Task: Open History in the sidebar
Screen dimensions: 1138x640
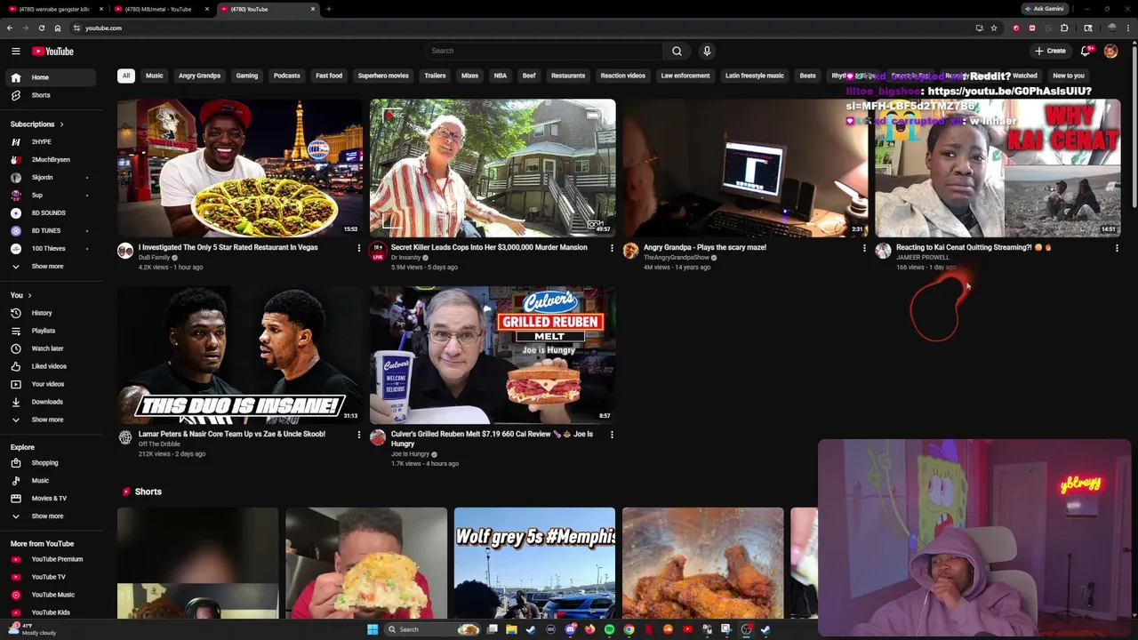Action: [x=51, y=313]
